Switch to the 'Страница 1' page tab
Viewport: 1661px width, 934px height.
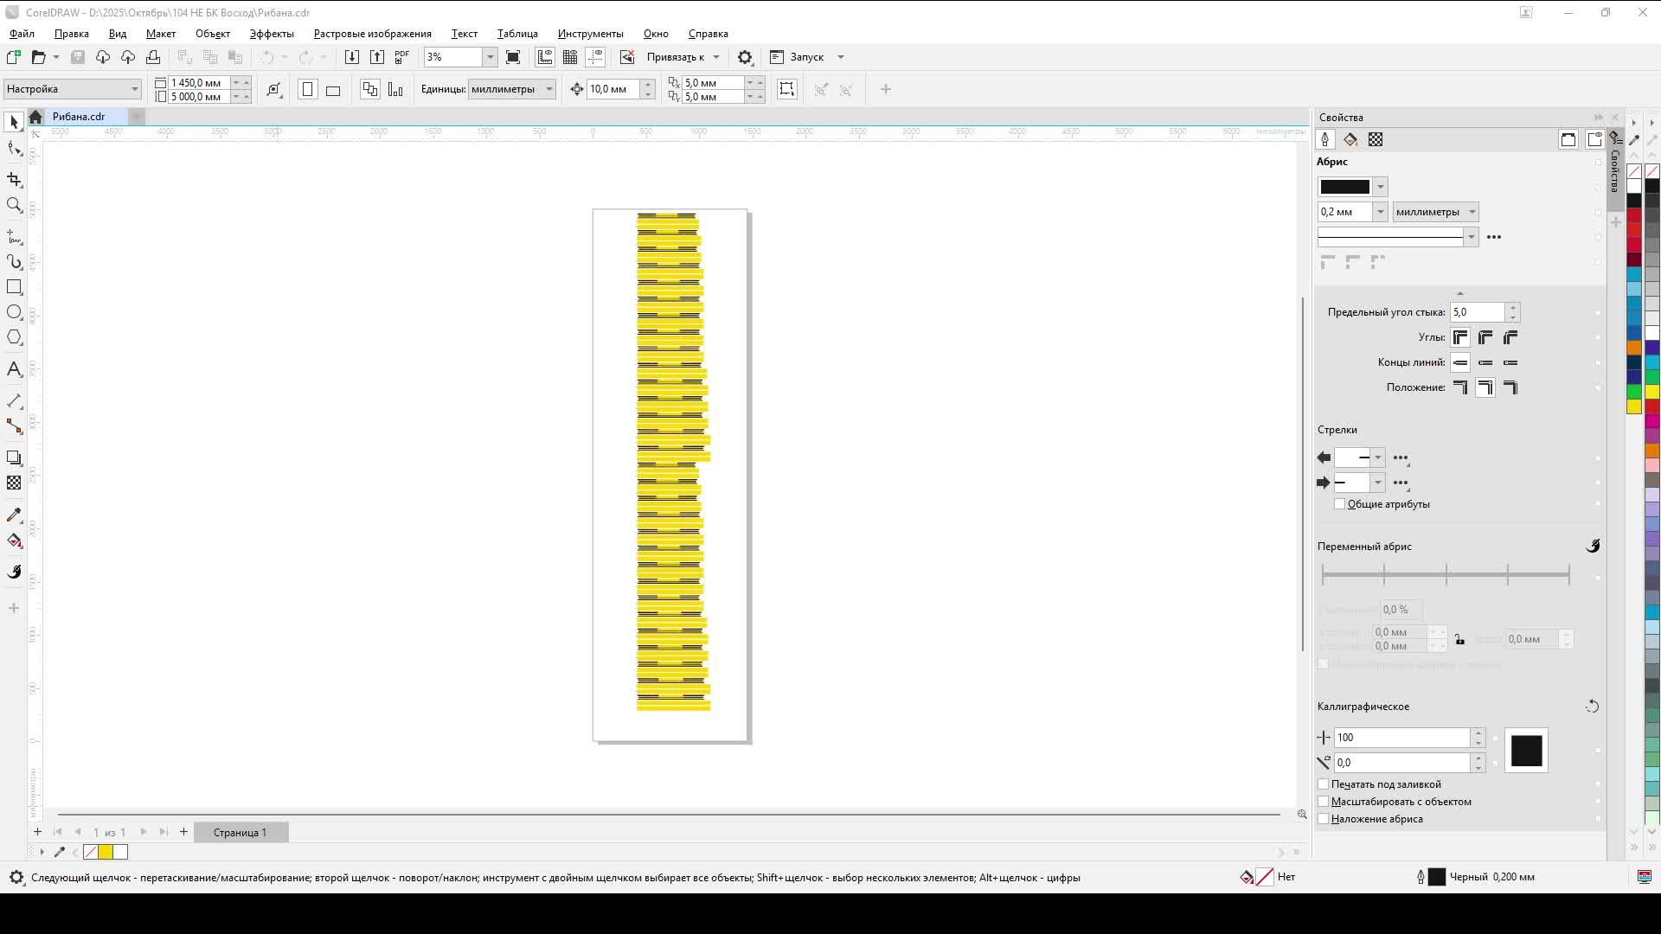coord(240,832)
